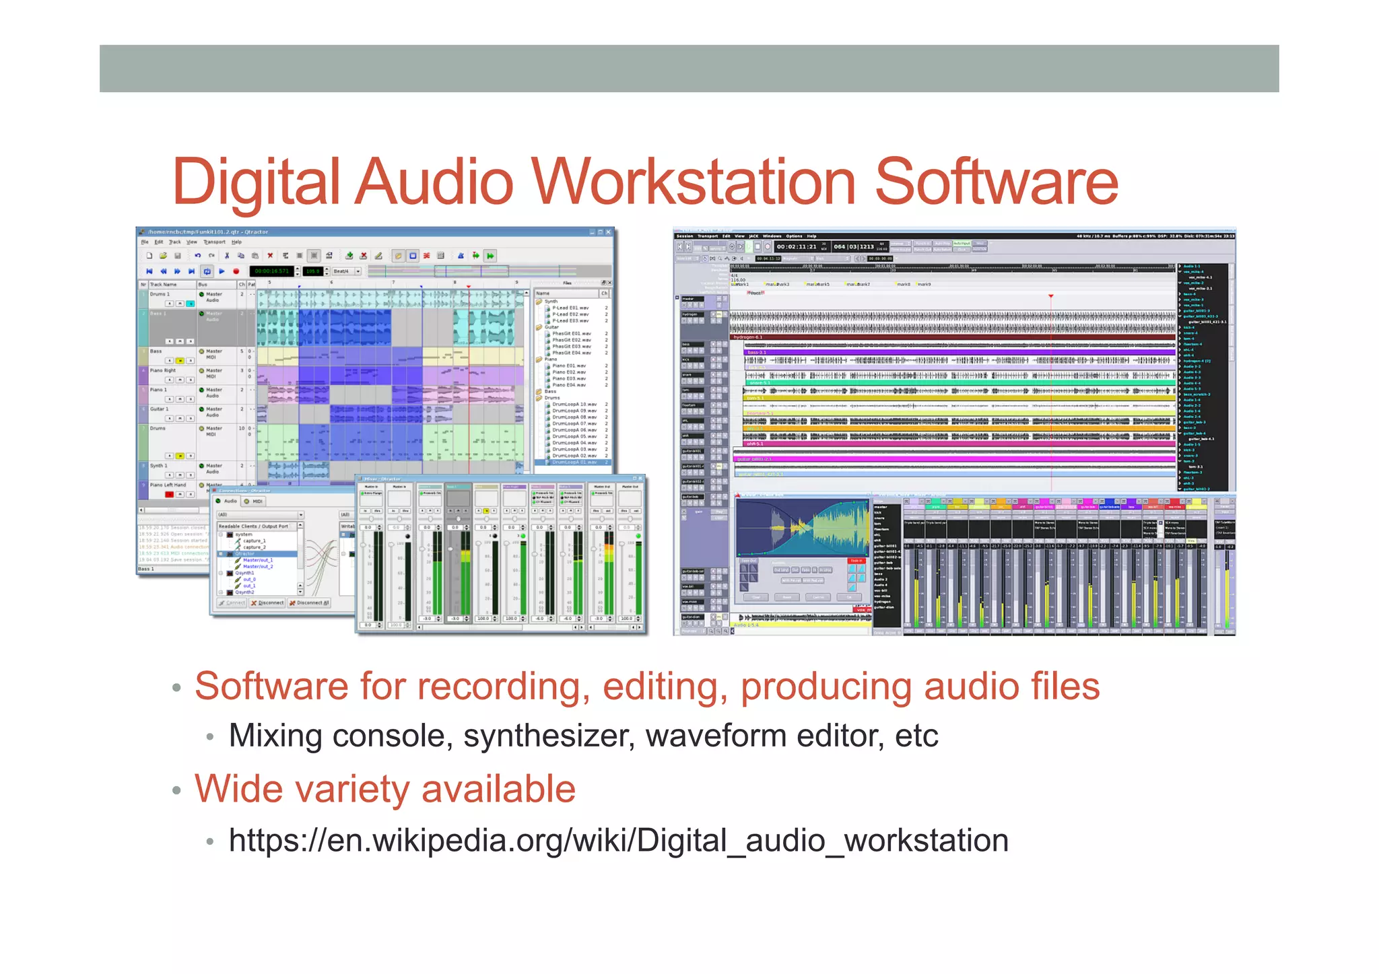Viewport: 1379px width, 974px height.
Task: Toggle the cyan solo button on Drums 1
Action: tap(191, 304)
